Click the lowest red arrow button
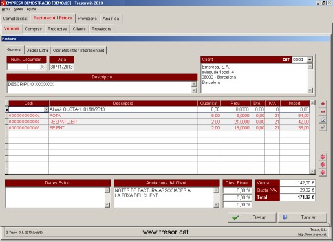The image size is (333, 242). pos(323,173)
